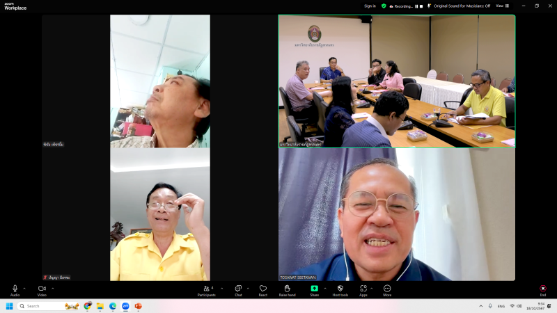Pause the recording from the top bar
557x313 pixels.
pyautogui.click(x=417, y=6)
